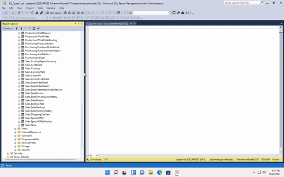This screenshot has height=177, width=284.
Task: Select the SQLQuery1.sql document tab
Action: [x=107, y=24]
